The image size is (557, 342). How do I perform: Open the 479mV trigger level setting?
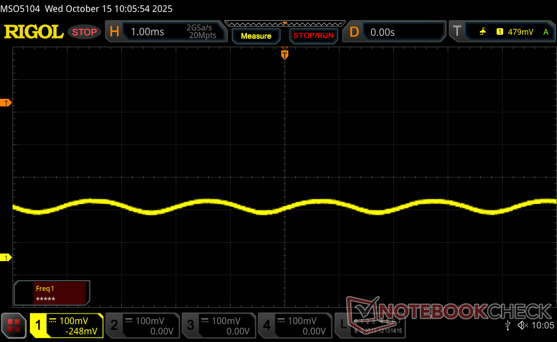[521, 32]
